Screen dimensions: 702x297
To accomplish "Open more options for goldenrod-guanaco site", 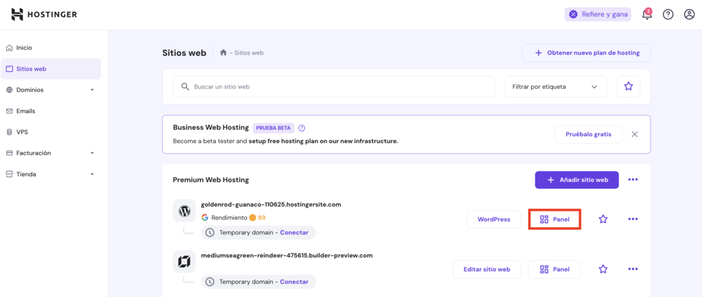I will [633, 219].
